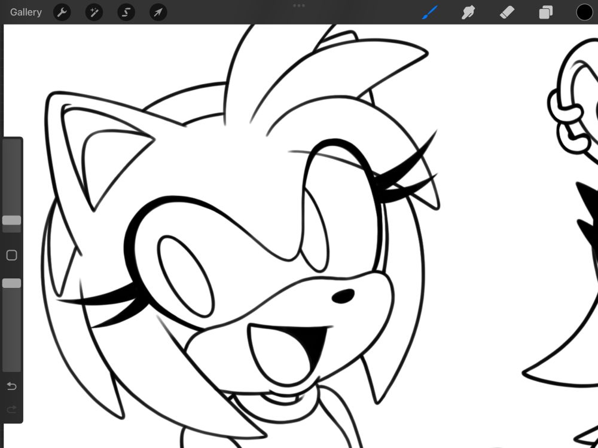Return to the Gallery

(x=26, y=12)
